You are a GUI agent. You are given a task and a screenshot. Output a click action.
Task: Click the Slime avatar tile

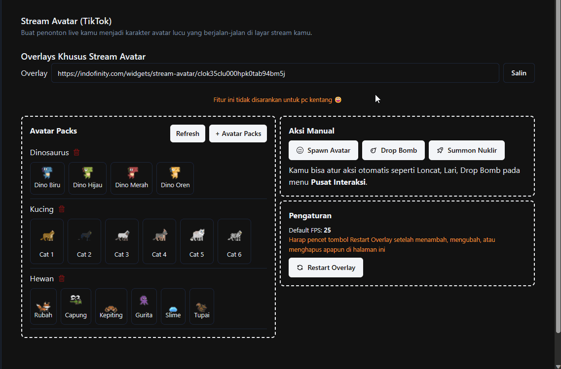click(173, 306)
